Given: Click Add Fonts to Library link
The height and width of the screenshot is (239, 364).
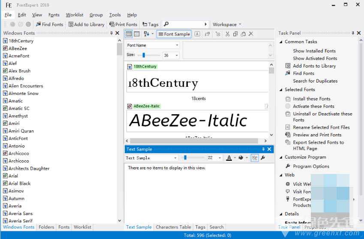Looking at the screenshot, I should tap(314, 66).
